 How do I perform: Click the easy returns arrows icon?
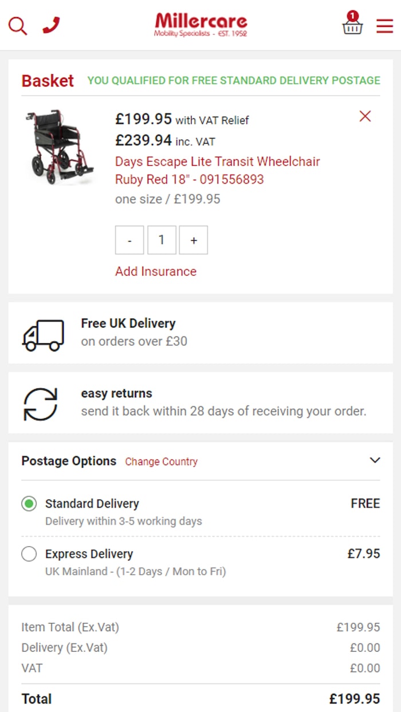coord(40,404)
